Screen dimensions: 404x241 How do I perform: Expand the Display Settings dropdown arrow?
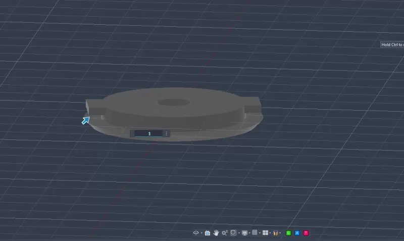pyautogui.click(x=249, y=233)
